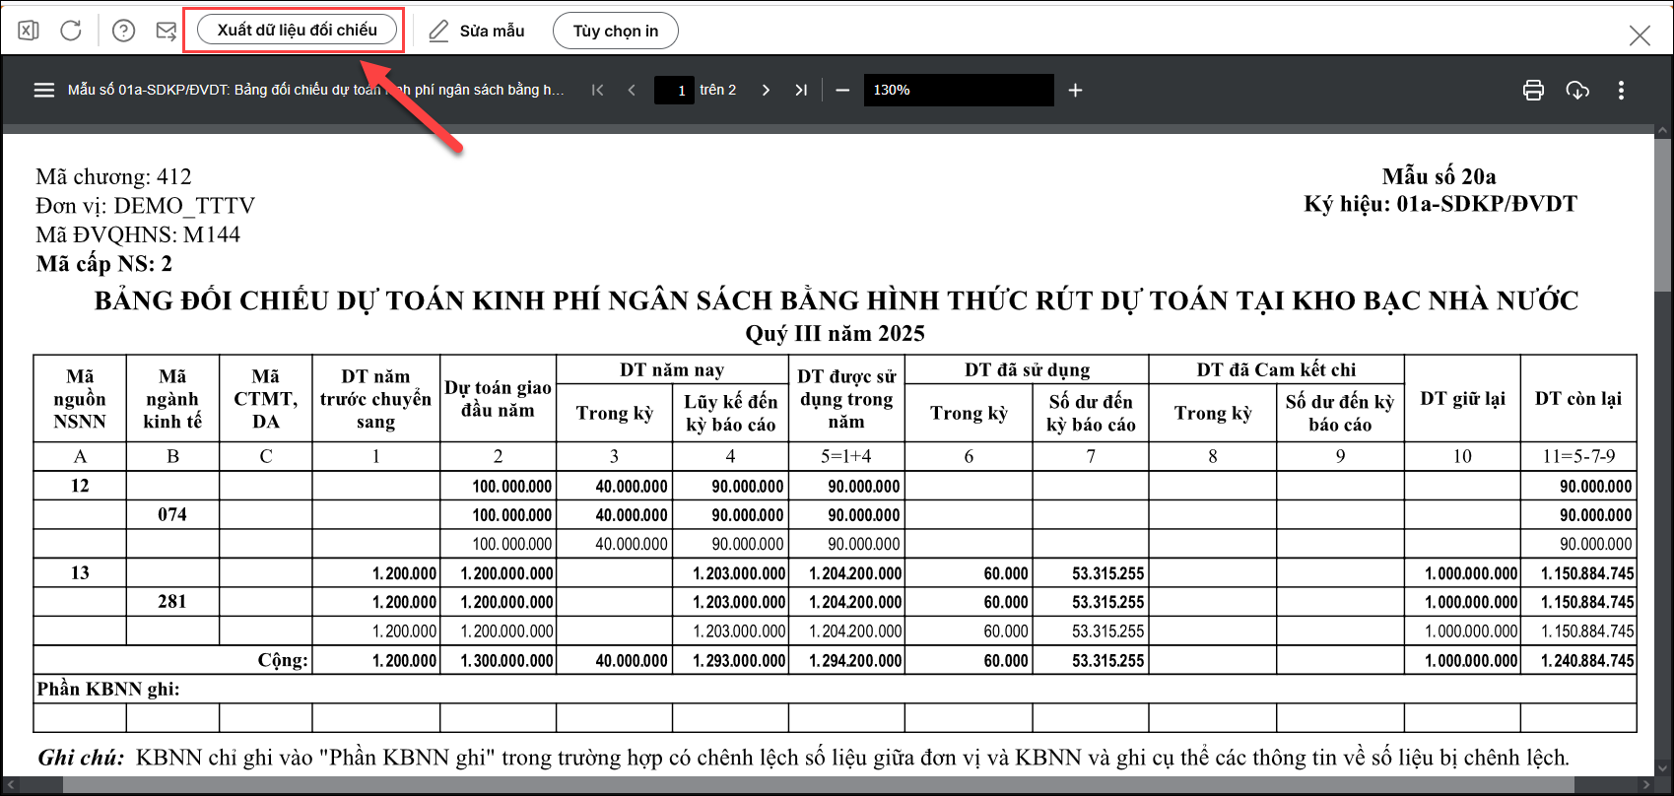Click total value '1.300.000.000'
The image size is (1674, 796).
[x=506, y=661]
